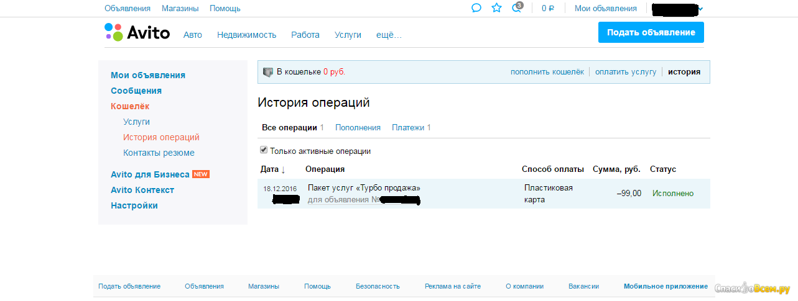798x301 pixels.
Task: Switch to 'Все операции' tab
Action: pos(293,127)
